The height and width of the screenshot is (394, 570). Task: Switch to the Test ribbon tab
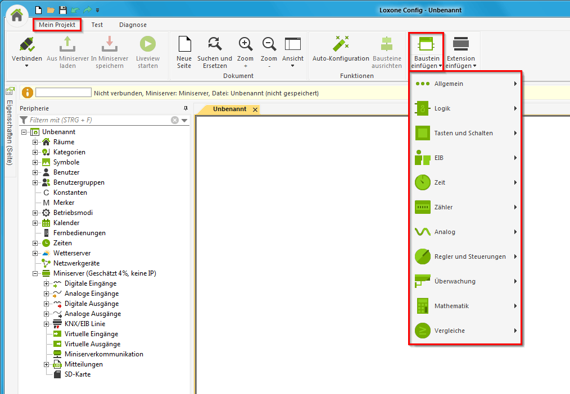pos(97,25)
